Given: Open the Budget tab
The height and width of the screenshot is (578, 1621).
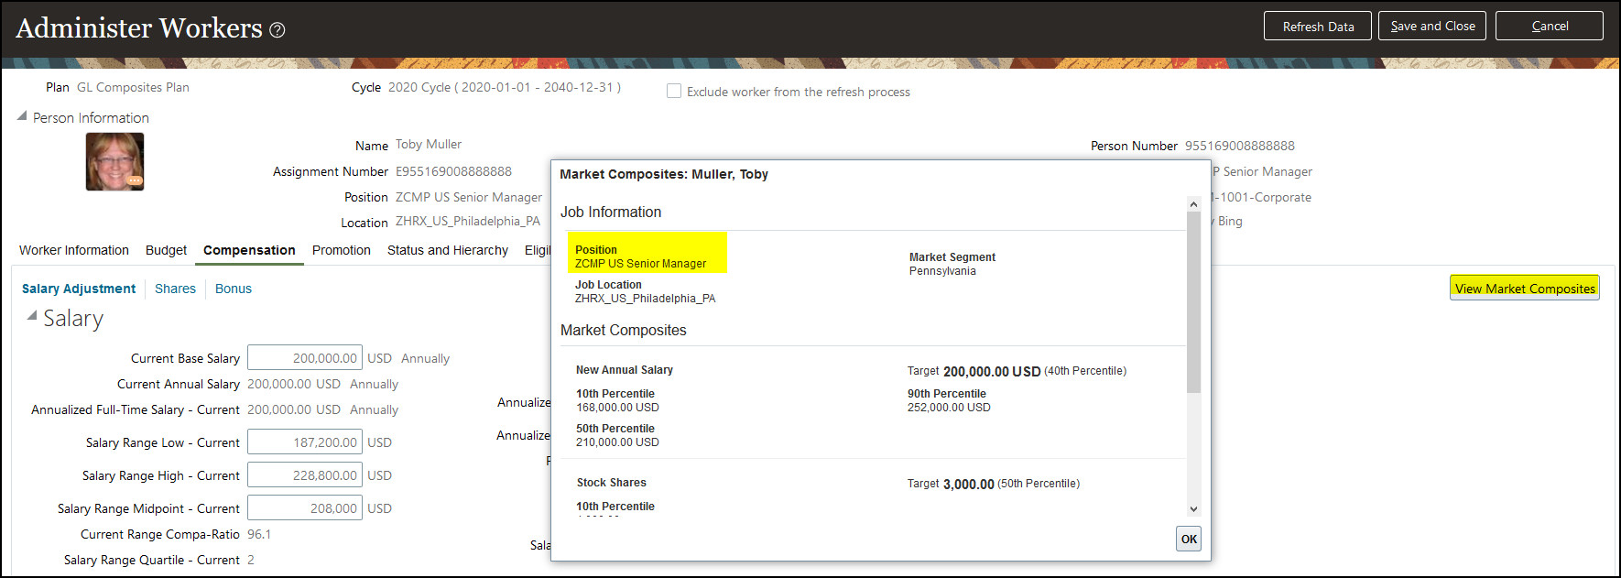Looking at the screenshot, I should pos(166,250).
